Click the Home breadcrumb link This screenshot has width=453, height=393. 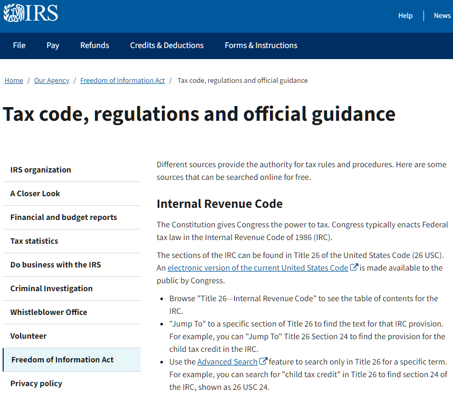point(14,81)
